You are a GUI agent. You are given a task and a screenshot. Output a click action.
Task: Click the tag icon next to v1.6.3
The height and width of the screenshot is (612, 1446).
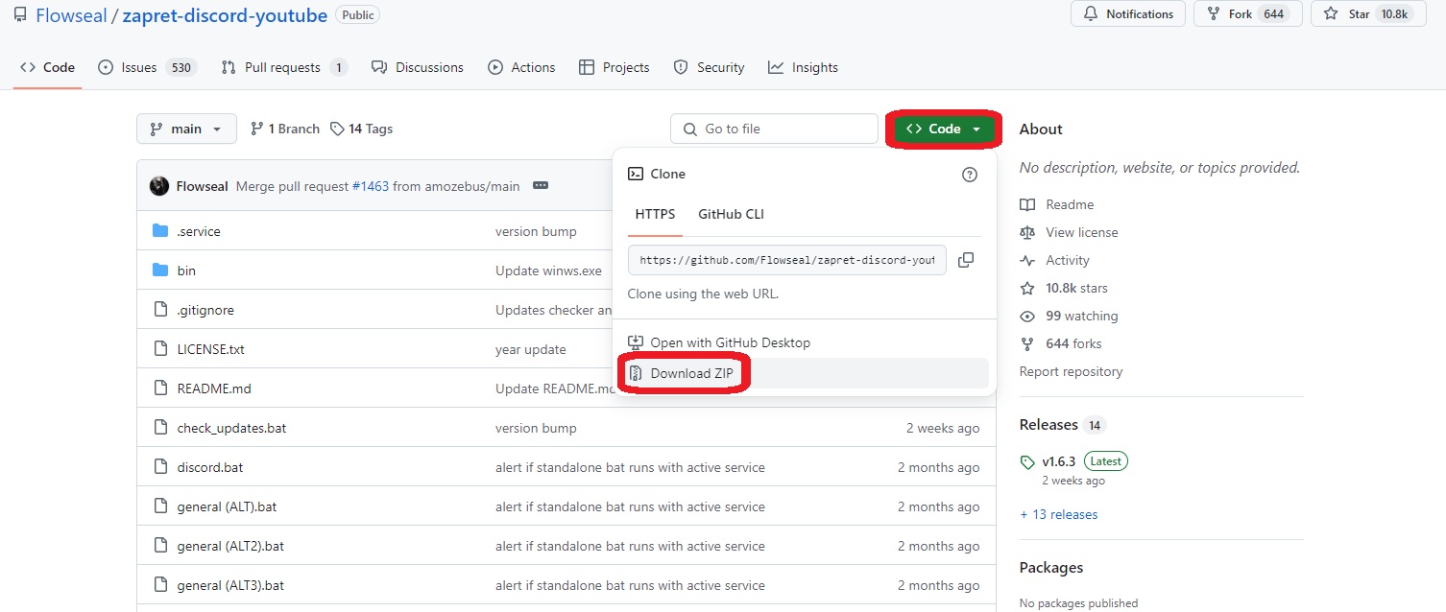pos(1028,461)
